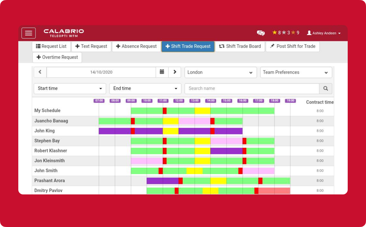Expand the Start time filter
366x227 pixels.
coord(70,88)
